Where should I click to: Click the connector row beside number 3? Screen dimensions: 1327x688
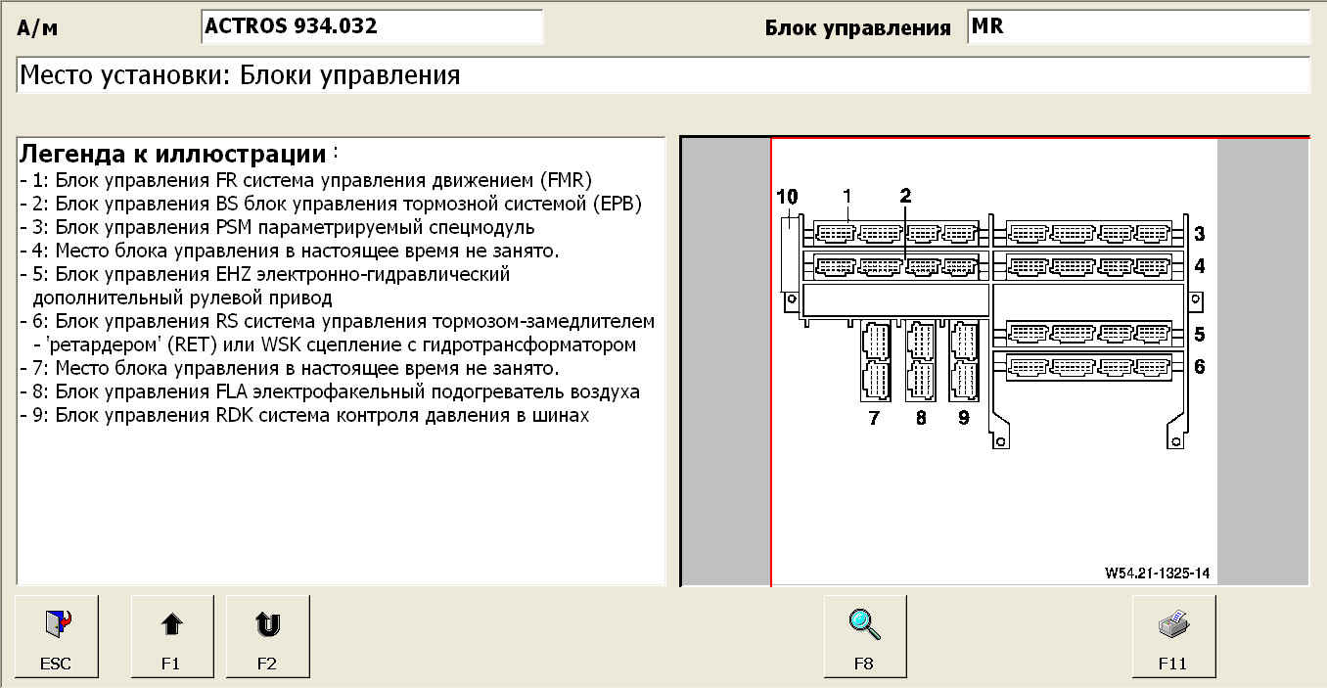tap(1088, 235)
